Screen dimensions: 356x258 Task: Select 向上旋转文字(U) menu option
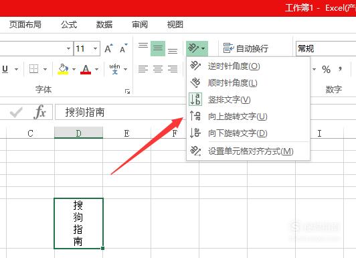coord(248,116)
